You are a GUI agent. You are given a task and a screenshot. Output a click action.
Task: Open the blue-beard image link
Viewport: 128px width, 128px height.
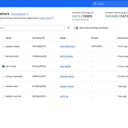[65, 66]
